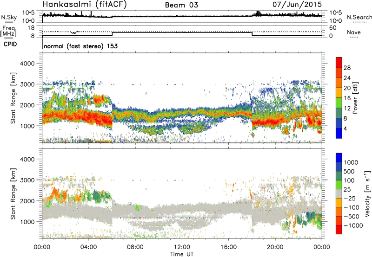This screenshot has width=372, height=257.
Task: Click the Slant Range [km] label of the power panel
Action: coord(13,98)
